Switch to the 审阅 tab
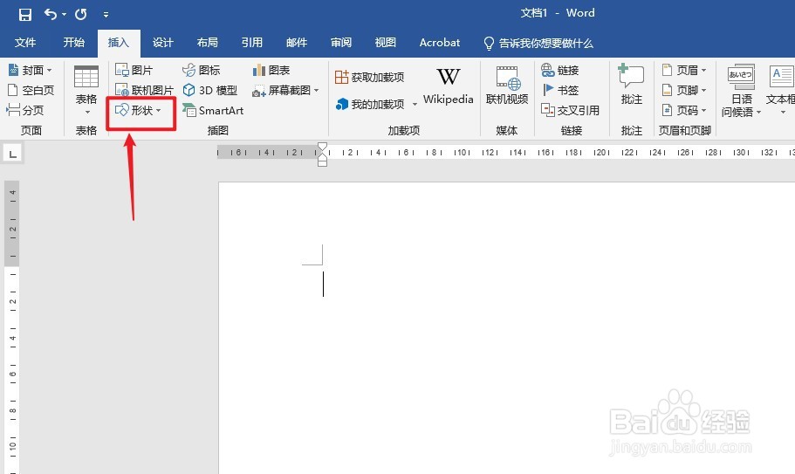The image size is (795, 474). (341, 43)
